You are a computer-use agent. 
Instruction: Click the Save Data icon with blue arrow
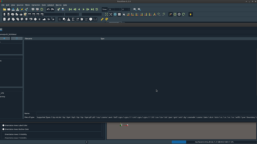13,9
